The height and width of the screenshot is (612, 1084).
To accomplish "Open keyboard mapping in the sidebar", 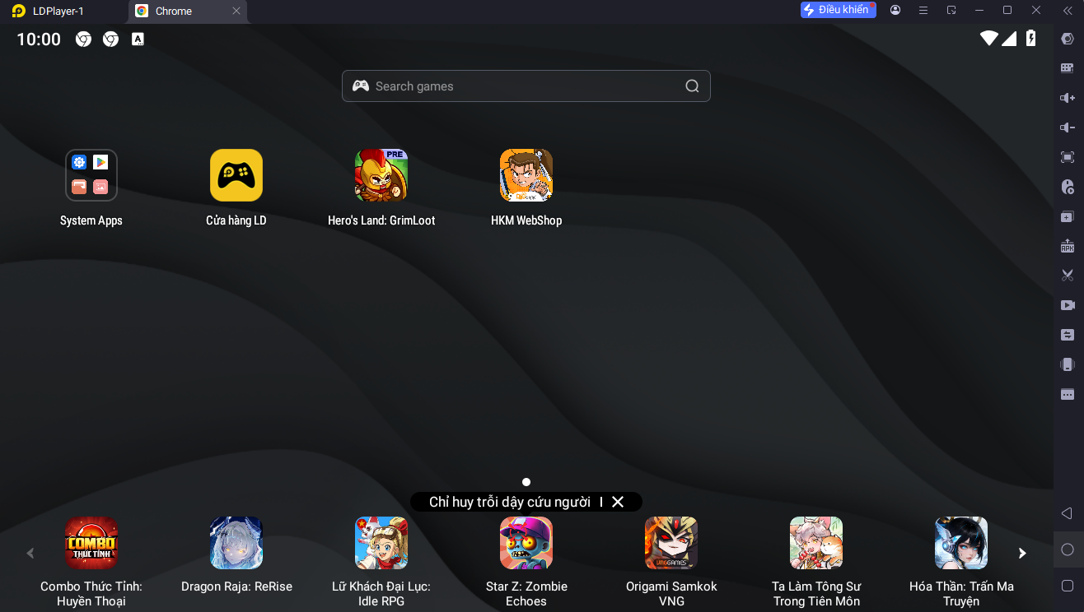I will 1068,68.
